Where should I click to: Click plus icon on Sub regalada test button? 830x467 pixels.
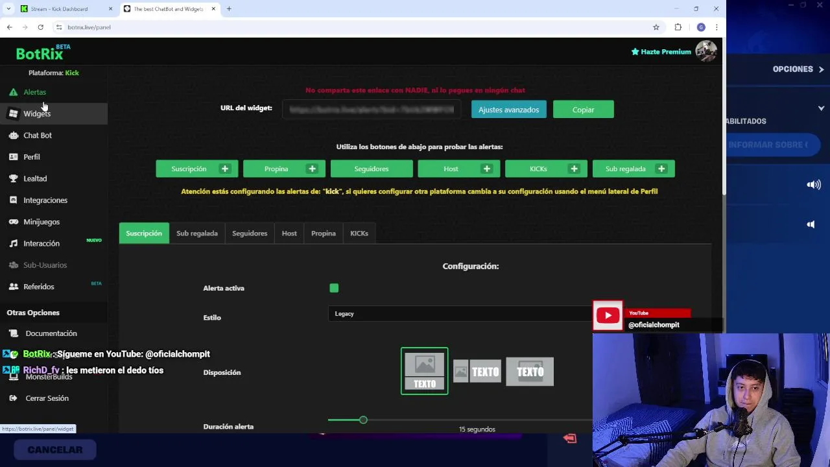click(661, 169)
